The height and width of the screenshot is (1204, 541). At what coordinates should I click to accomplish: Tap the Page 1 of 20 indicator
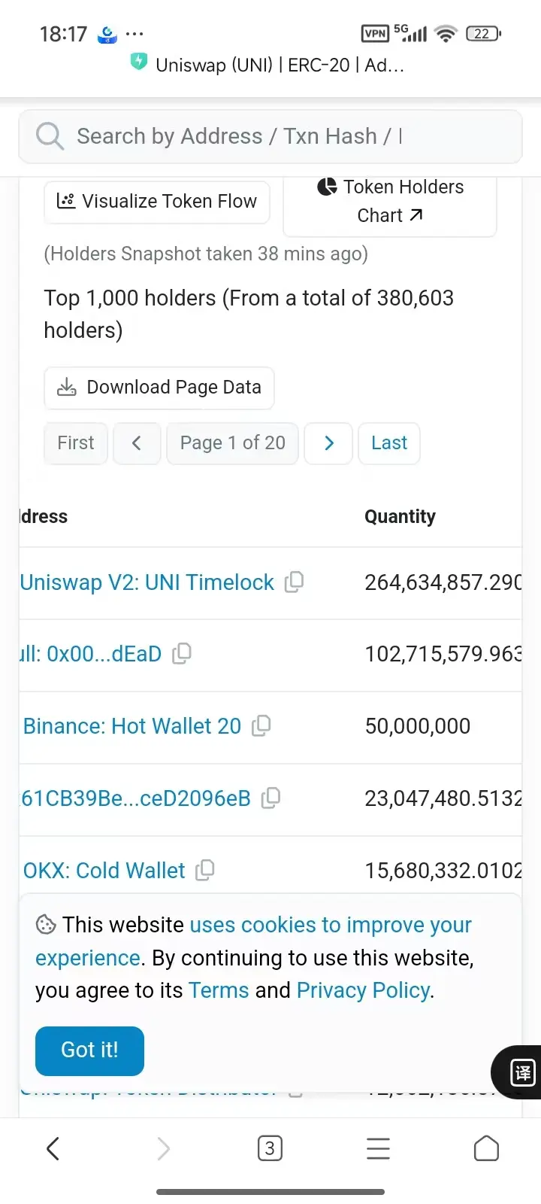point(232,443)
